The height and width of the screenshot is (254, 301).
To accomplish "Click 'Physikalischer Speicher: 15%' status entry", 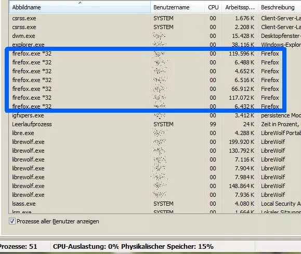I will (167, 247).
